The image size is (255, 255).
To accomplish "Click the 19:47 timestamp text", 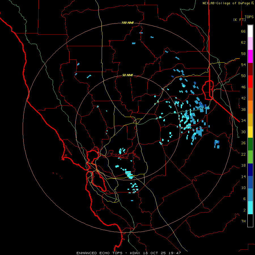I will 174,253.
